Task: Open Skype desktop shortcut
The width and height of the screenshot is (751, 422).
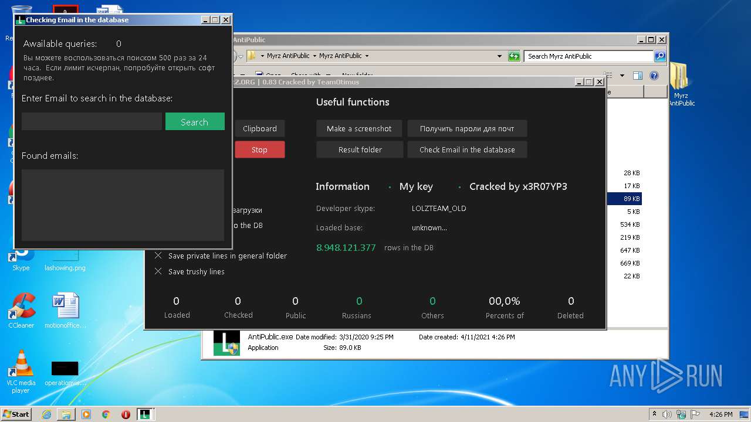Action: 21,261
